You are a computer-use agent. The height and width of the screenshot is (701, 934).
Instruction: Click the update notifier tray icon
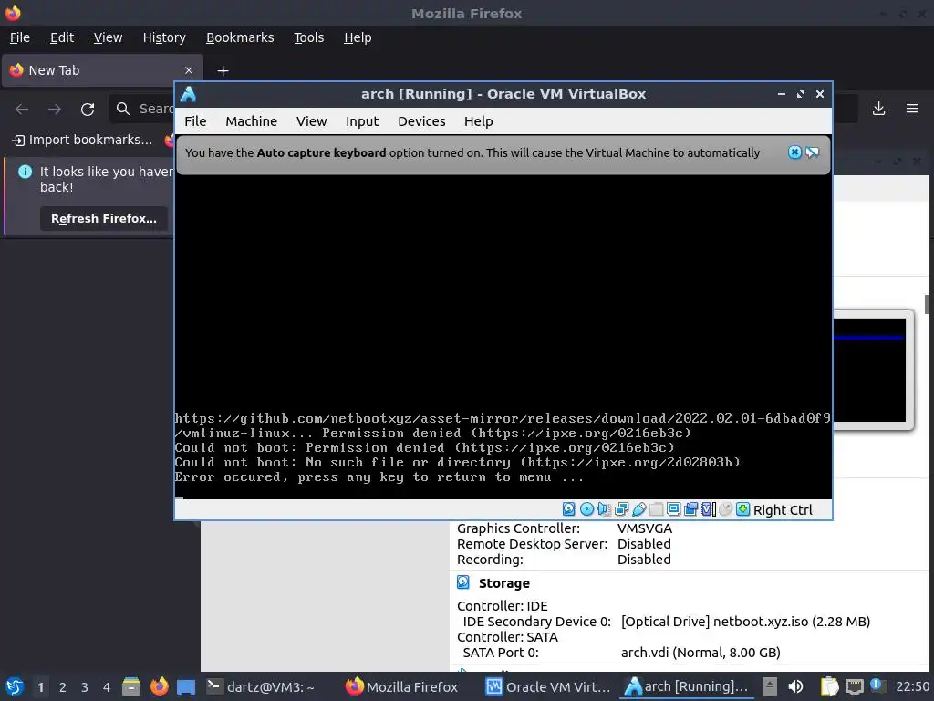[x=877, y=685]
